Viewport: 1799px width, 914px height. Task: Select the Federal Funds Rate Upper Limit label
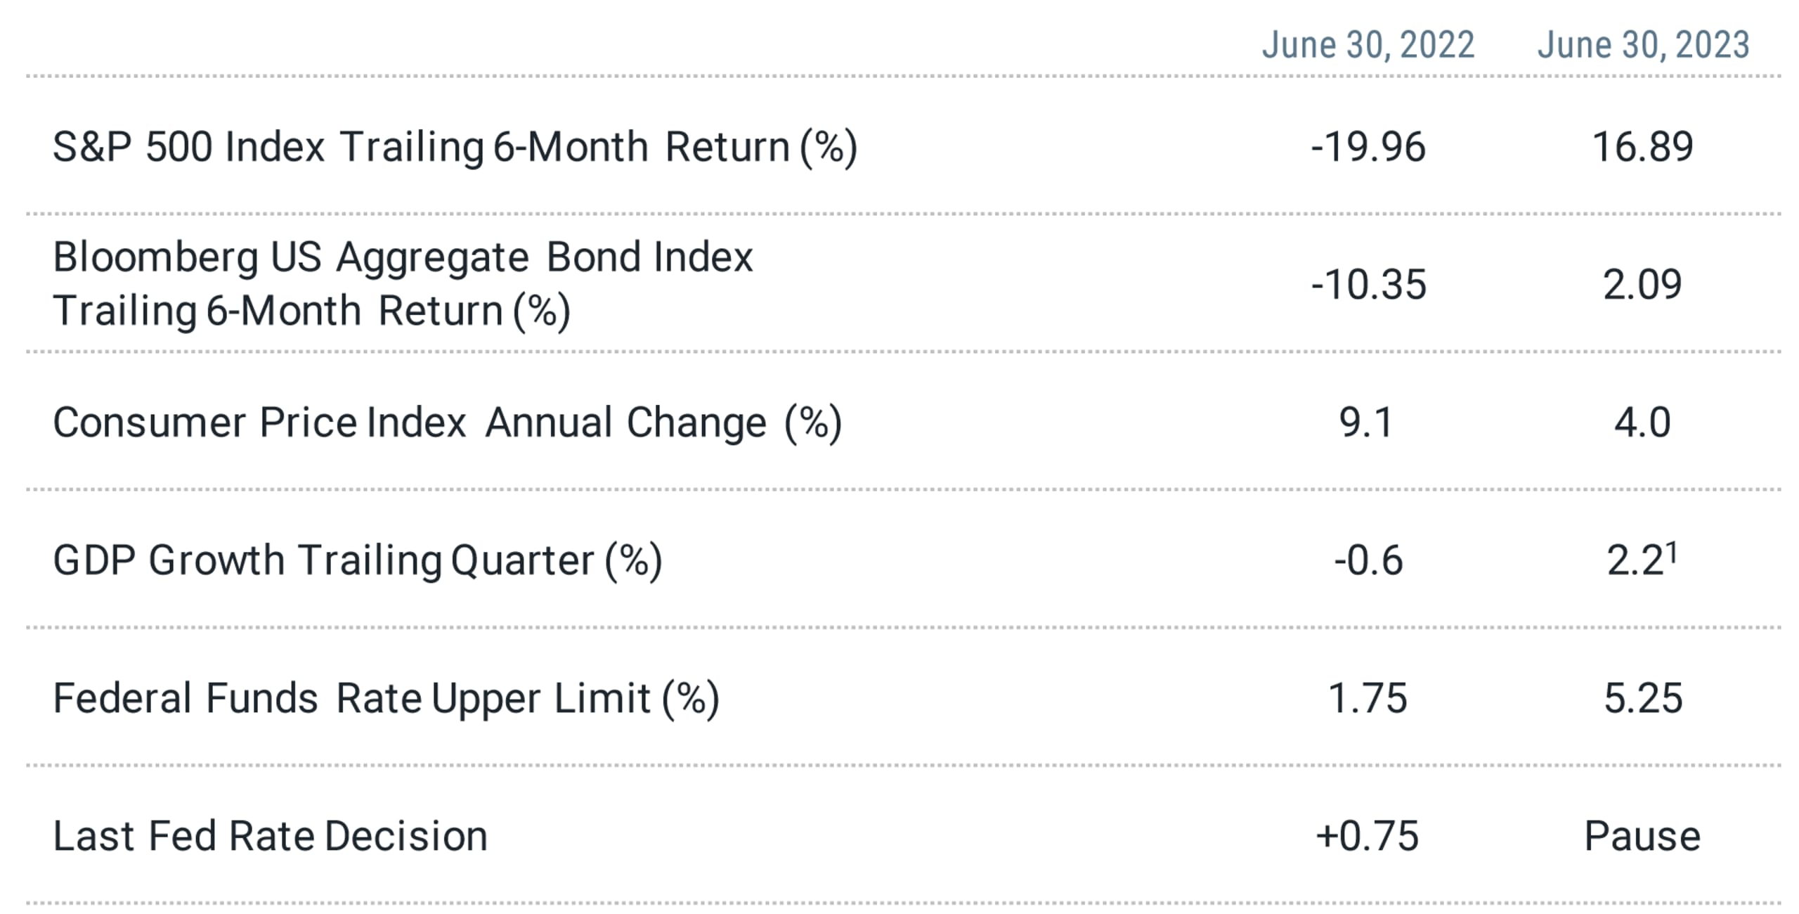click(x=386, y=699)
